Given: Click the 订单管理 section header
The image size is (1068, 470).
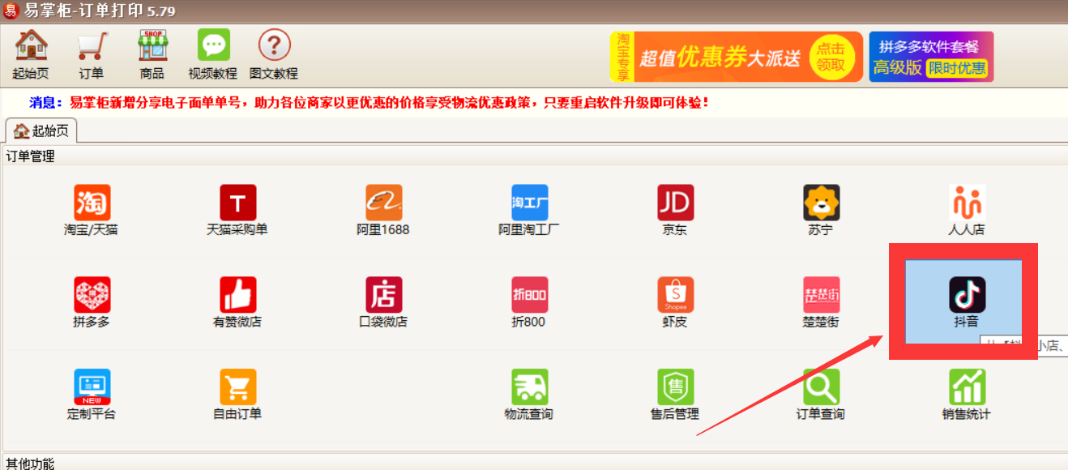Looking at the screenshot, I should point(31,156).
